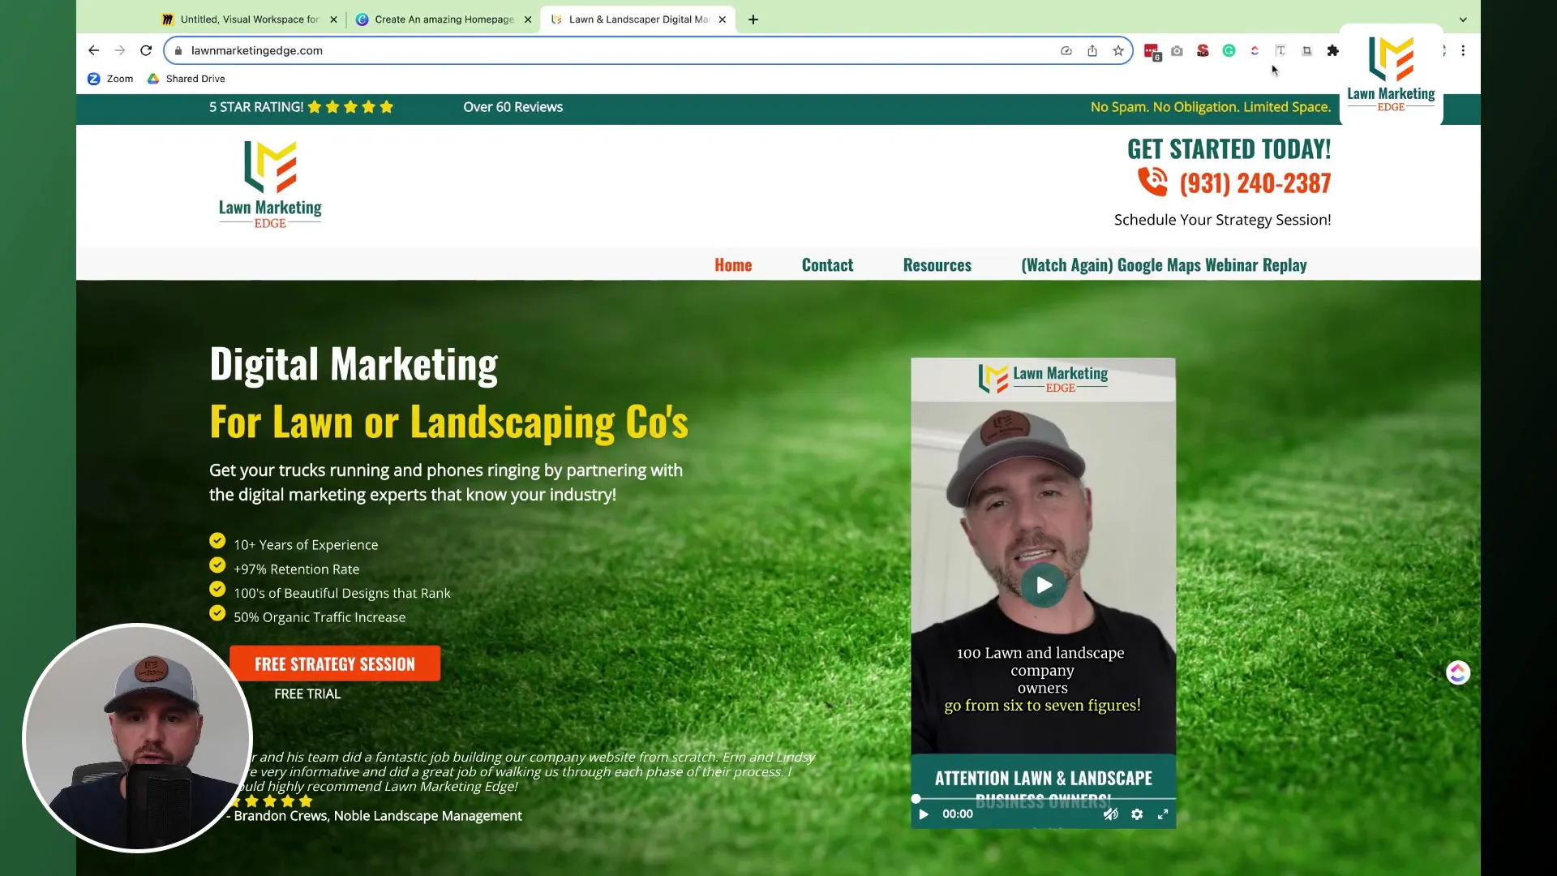Click the red phone icon
The height and width of the screenshot is (876, 1557).
pyautogui.click(x=1152, y=182)
